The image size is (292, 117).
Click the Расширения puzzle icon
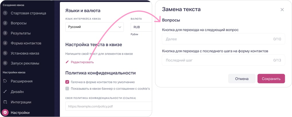pos(5,81)
